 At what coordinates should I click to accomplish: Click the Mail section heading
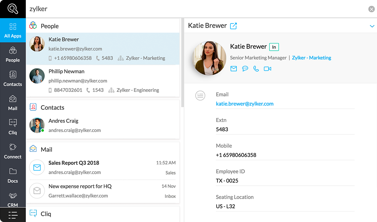(46, 149)
